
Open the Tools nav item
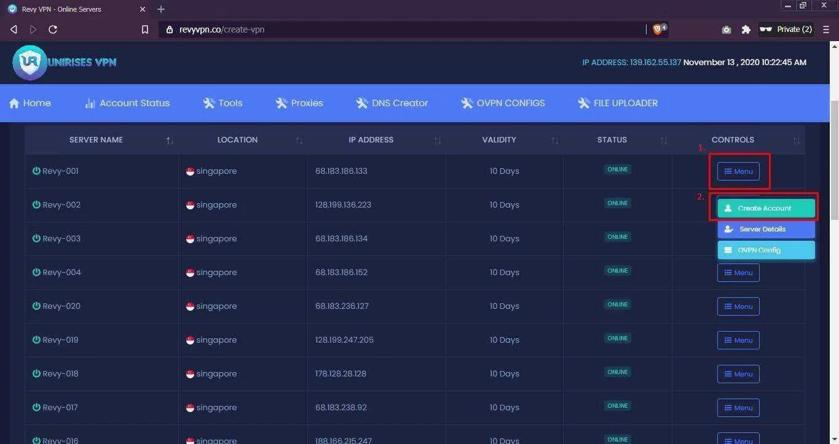(x=223, y=103)
